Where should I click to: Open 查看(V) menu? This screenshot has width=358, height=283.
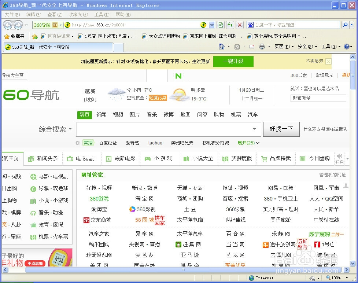pyautogui.click(x=55, y=15)
